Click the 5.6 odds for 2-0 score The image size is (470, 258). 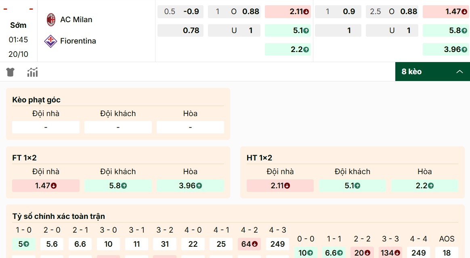(x=52, y=244)
